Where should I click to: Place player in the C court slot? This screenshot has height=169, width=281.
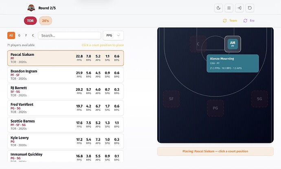[x=198, y=44]
